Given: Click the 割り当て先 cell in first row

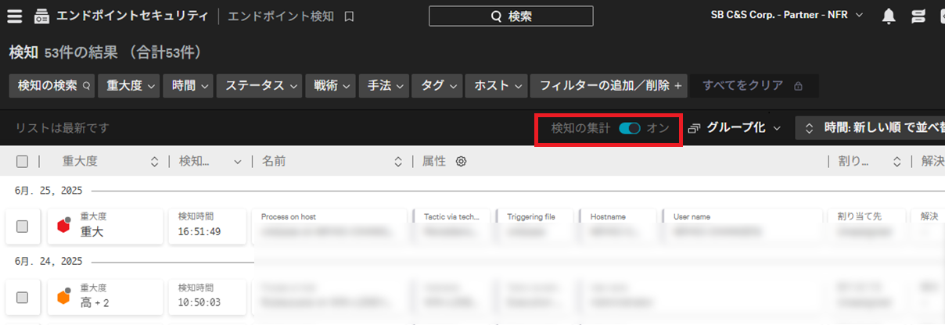Looking at the screenshot, I should pyautogui.click(x=868, y=226).
